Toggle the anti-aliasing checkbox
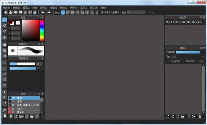This screenshot has height=125, width=207. coord(102,12)
